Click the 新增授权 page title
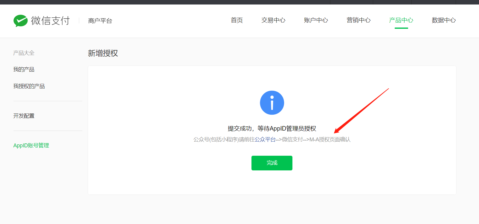The image size is (479, 224). point(103,53)
